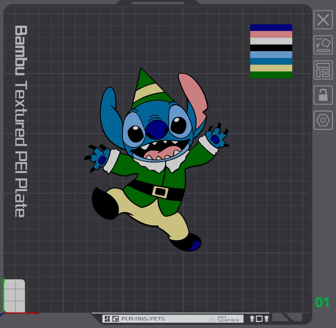Auto-orient objects on the plate
This screenshot has height=328, width=336.
pos(323,45)
